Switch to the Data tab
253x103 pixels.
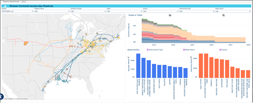click(x=24, y=2)
